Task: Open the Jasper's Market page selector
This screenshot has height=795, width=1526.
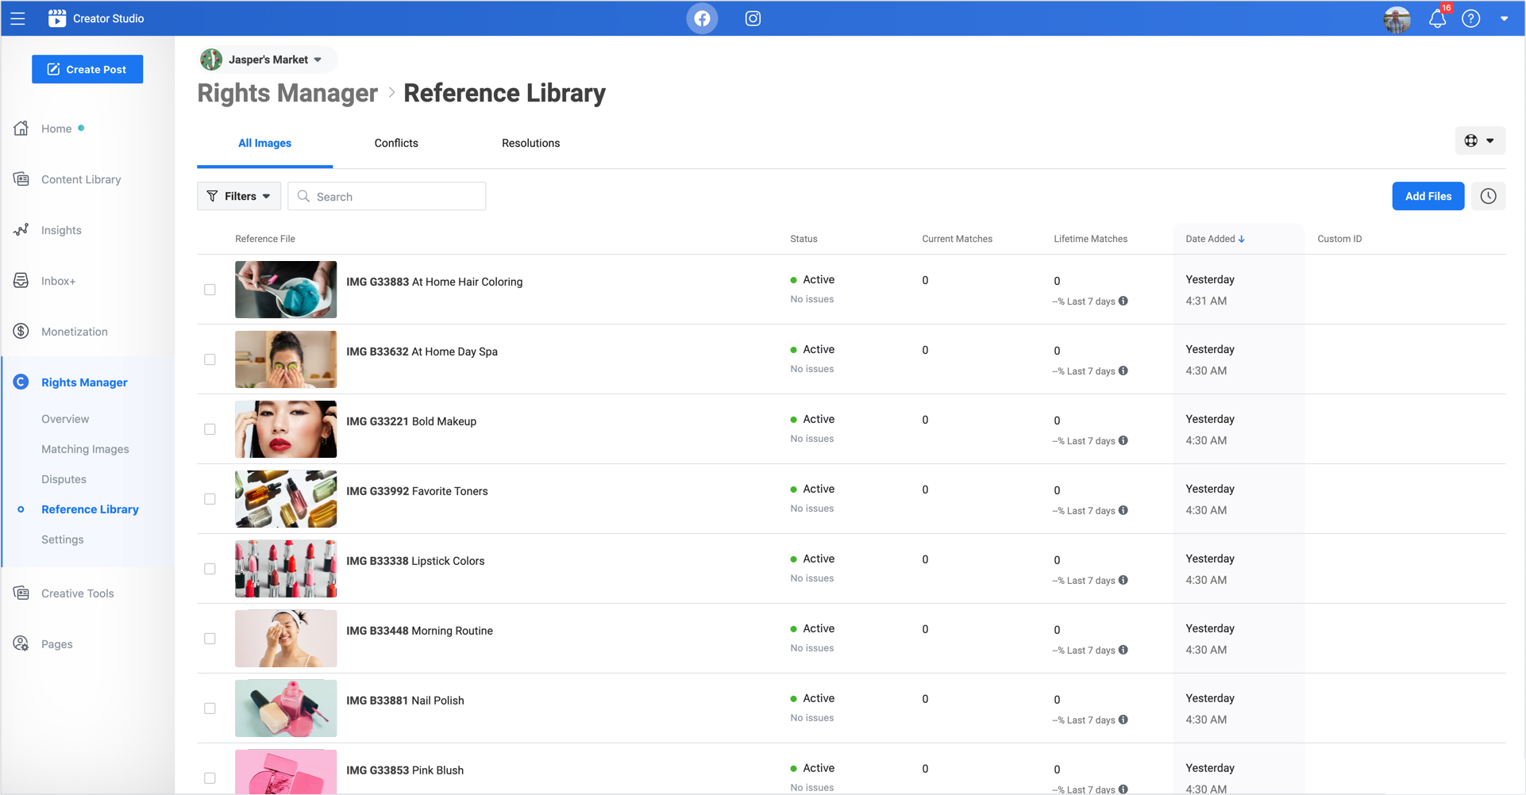Action: click(x=267, y=60)
